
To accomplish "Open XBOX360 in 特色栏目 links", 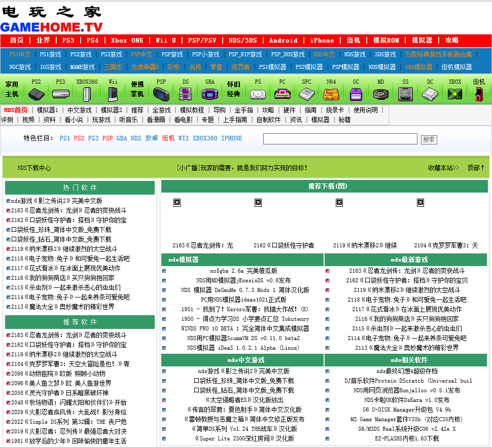I will click(x=205, y=138).
